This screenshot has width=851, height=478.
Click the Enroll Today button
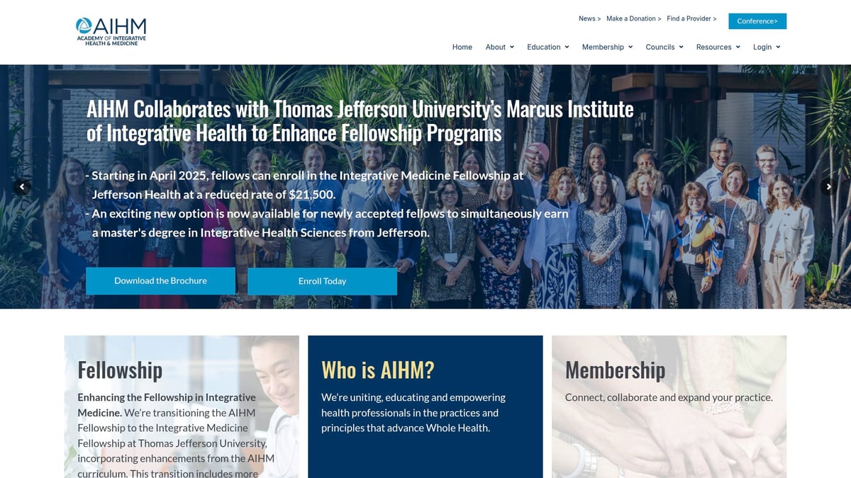click(322, 281)
